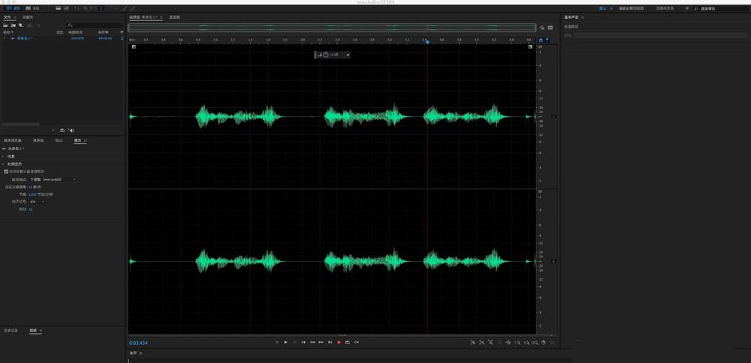751x363 pixels.
Task: Open the History panel tab
Action: coord(11,331)
